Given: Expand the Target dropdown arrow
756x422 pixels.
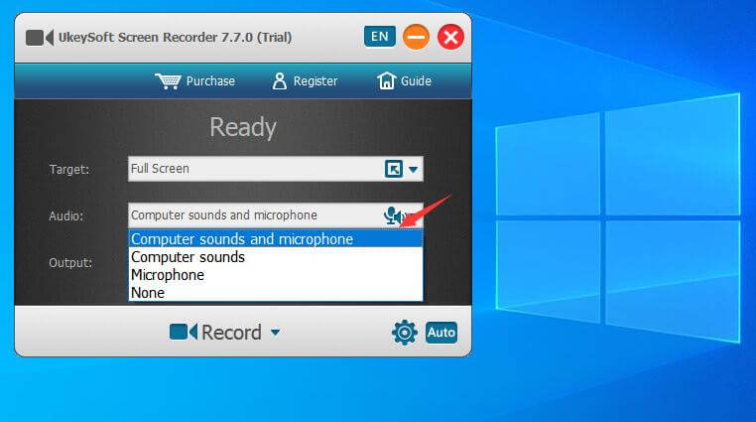Looking at the screenshot, I should (413, 169).
